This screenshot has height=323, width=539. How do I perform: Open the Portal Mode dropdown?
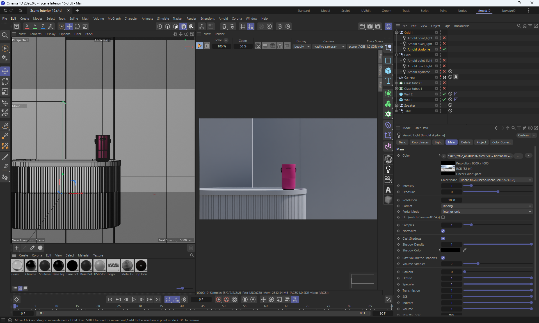click(487, 212)
